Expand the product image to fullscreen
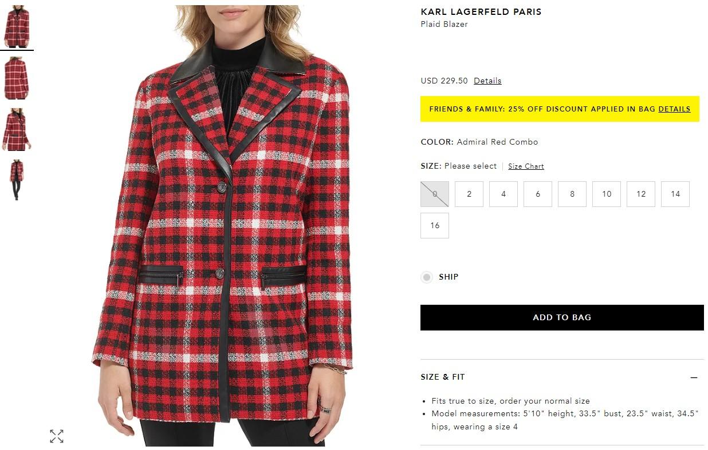The image size is (708, 450). [x=56, y=436]
